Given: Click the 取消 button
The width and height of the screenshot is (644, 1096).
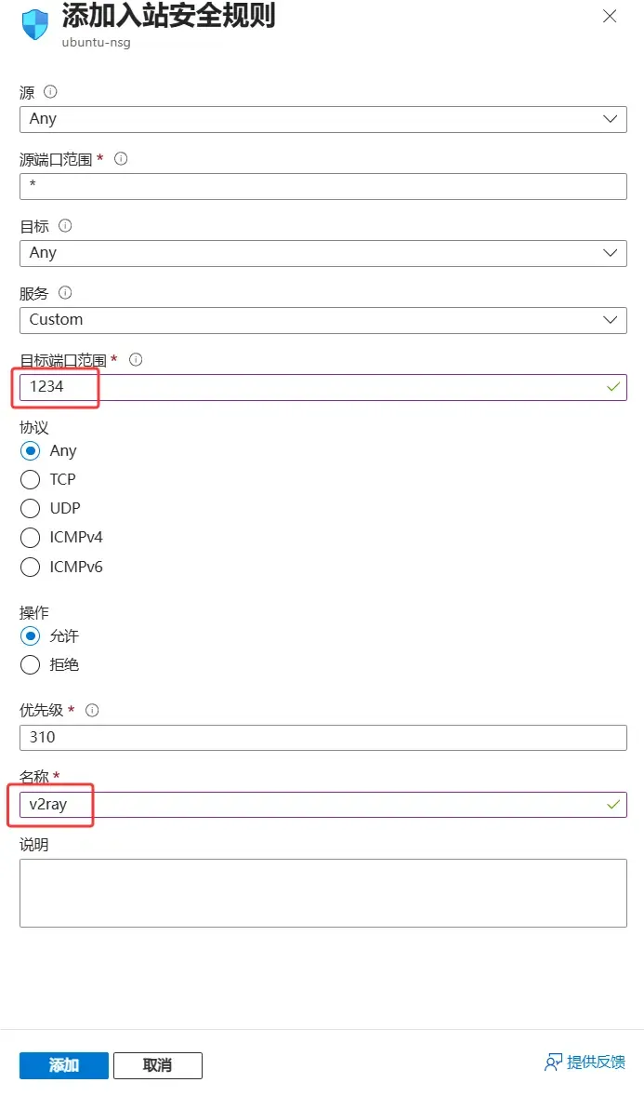Looking at the screenshot, I should point(157,1065).
